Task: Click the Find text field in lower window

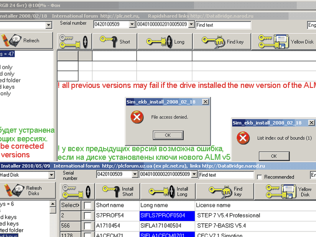Action: pos(226,175)
